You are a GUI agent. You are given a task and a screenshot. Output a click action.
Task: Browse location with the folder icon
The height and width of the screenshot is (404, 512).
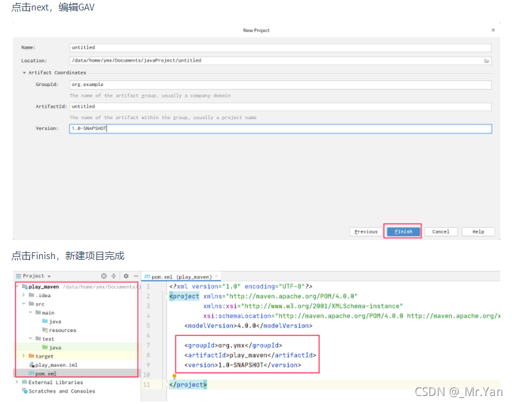(x=487, y=61)
